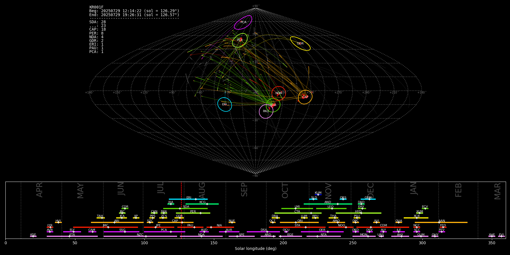Select the ECV shower bar
Image resolution: width=510 pixels, height=255 pixels.
pos(425,209)
